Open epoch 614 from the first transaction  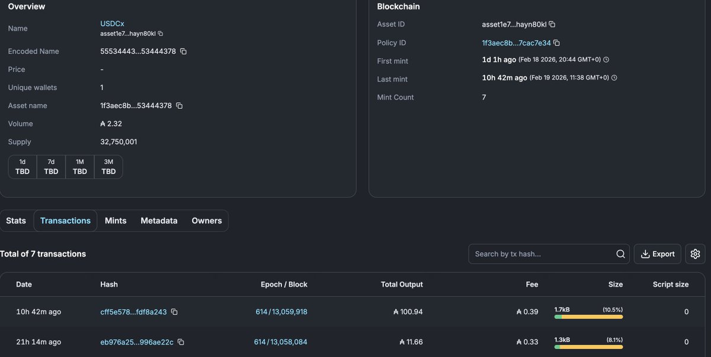[x=260, y=311]
